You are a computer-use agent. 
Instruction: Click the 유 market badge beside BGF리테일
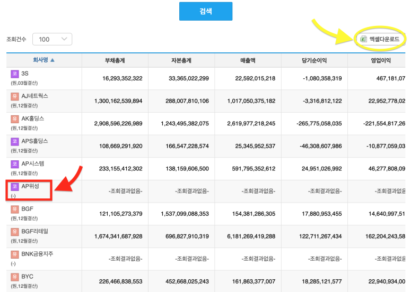[x=15, y=232]
